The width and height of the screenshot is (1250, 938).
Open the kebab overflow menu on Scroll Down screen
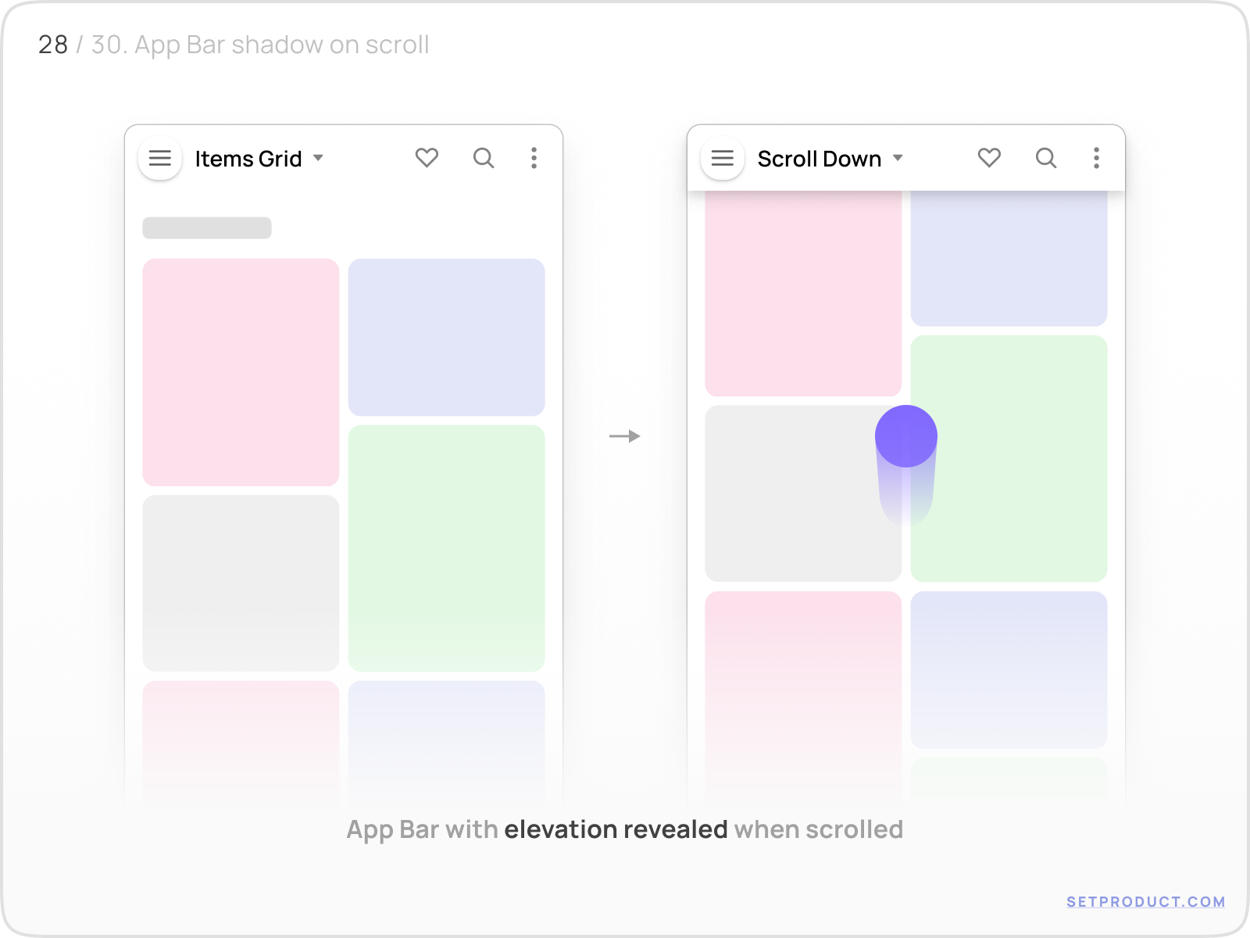click(1096, 158)
